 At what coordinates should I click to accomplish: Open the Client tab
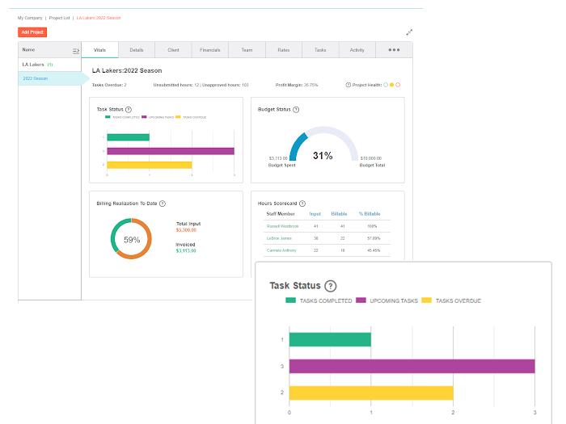pyautogui.click(x=173, y=50)
